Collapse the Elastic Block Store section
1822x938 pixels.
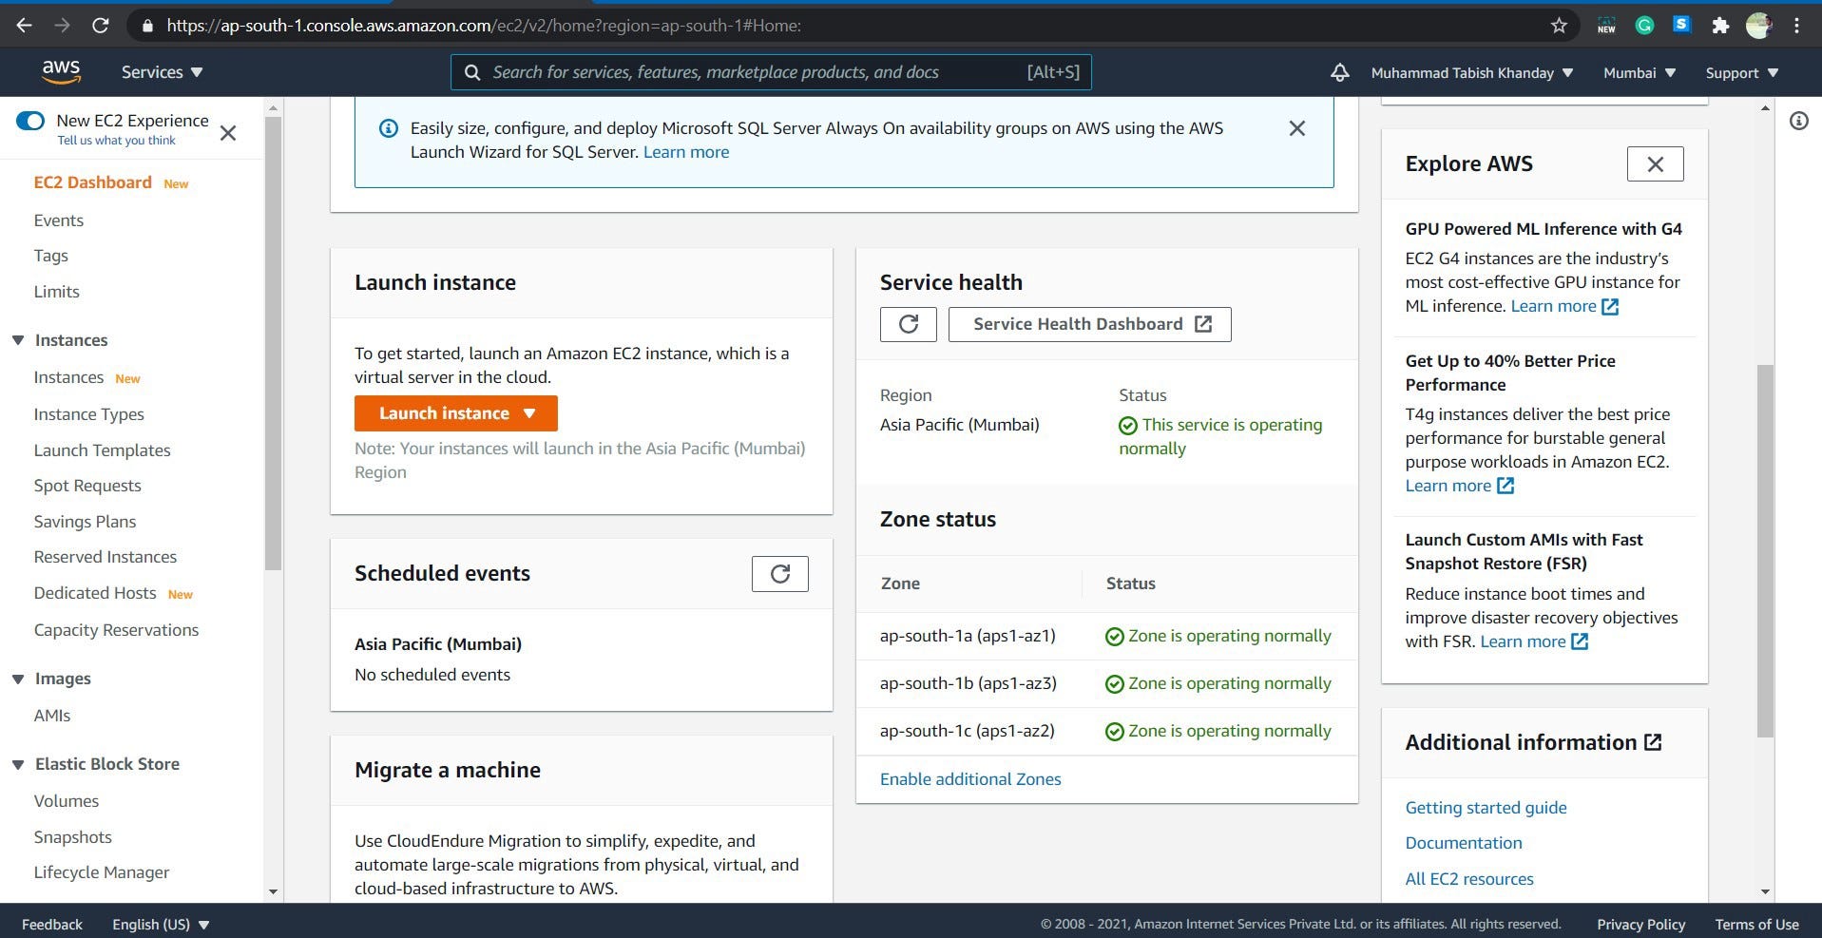pos(18,764)
